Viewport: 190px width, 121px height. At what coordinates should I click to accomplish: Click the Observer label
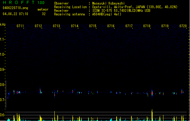[61, 3]
